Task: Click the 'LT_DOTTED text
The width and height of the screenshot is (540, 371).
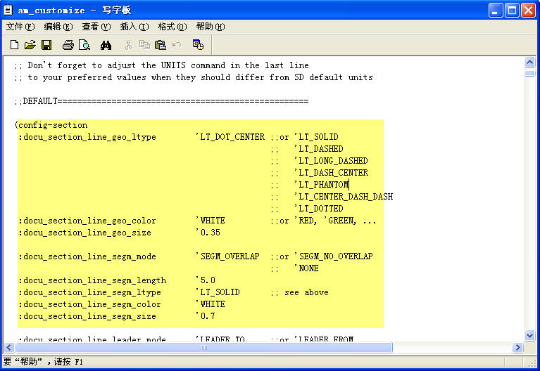Action: tap(318, 209)
